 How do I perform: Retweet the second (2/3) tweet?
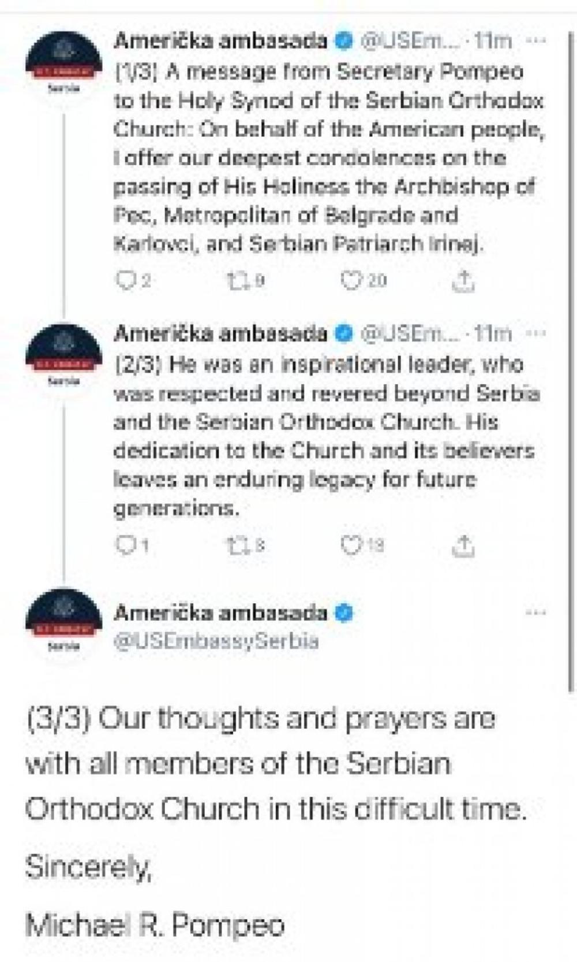pyautogui.click(x=236, y=545)
